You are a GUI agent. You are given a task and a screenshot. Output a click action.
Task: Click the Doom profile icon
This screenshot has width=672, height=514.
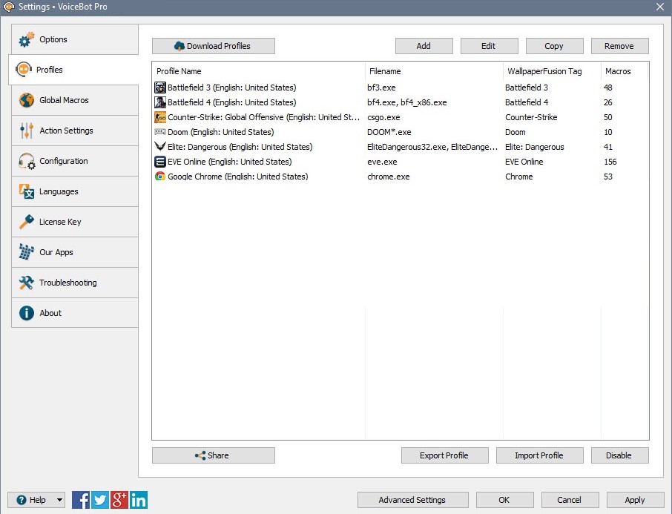point(160,131)
